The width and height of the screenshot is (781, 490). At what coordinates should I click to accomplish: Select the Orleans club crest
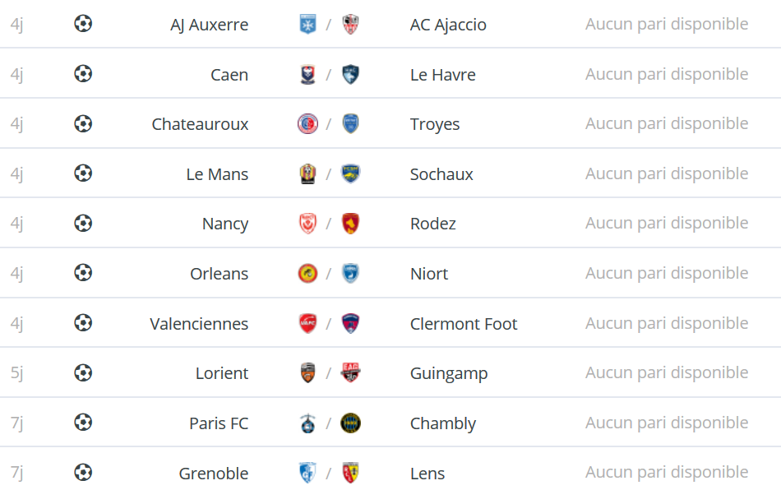(307, 273)
